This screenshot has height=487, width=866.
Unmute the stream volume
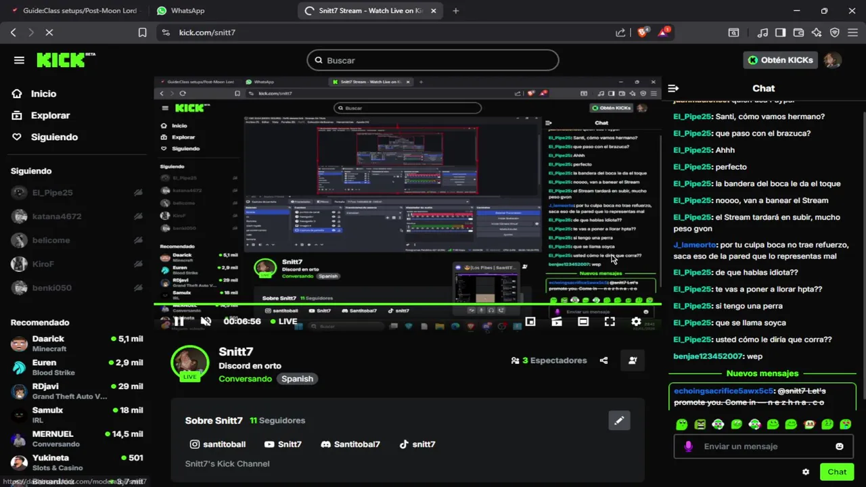(x=206, y=321)
